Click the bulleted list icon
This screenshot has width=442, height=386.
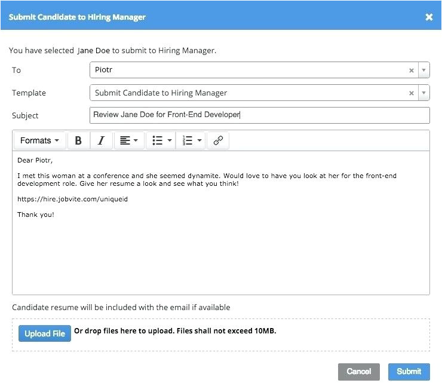point(157,140)
